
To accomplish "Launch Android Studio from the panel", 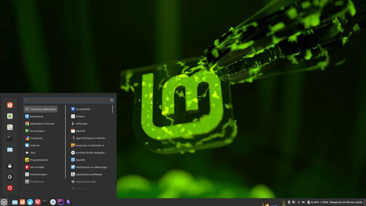I will coord(53,202).
